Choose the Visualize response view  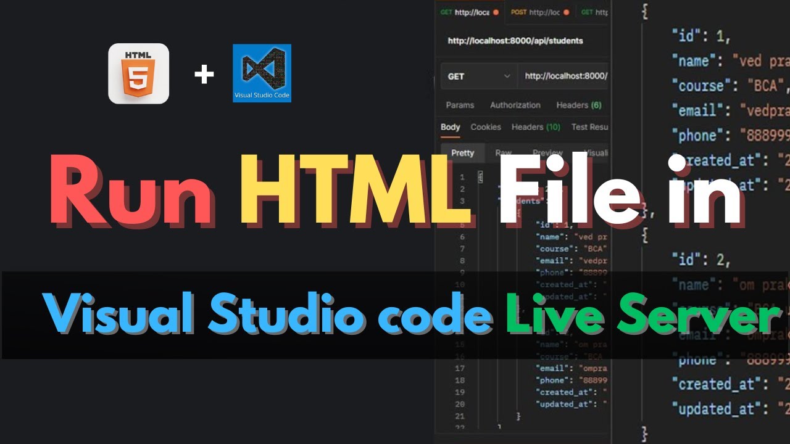[596, 153]
